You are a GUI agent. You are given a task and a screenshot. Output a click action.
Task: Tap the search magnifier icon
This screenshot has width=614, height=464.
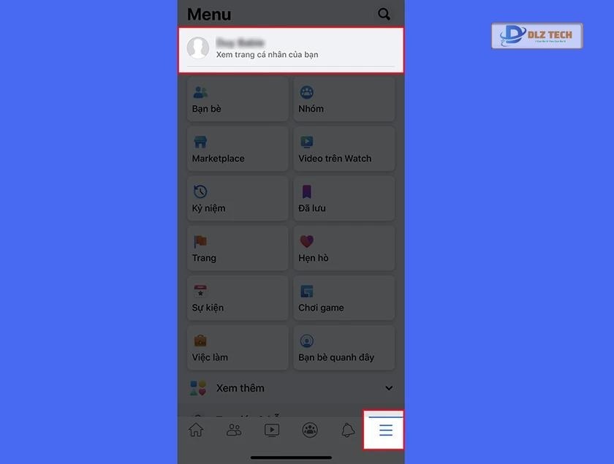384,14
